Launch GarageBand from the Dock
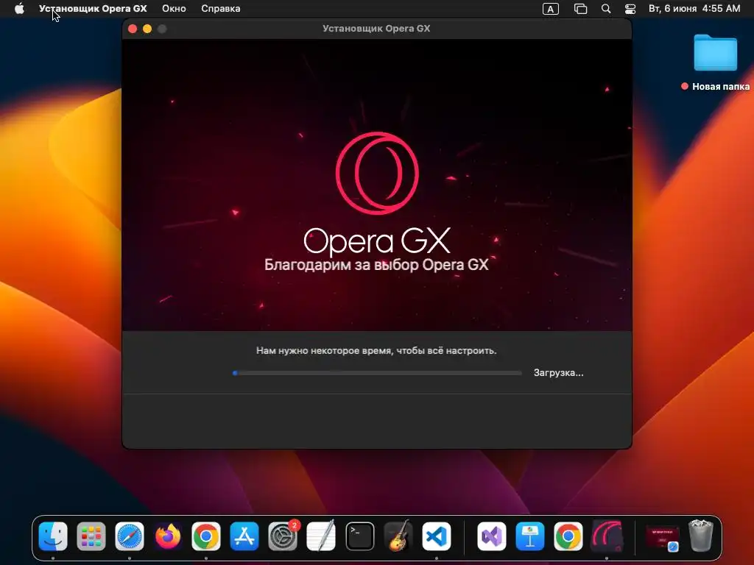 (x=398, y=536)
